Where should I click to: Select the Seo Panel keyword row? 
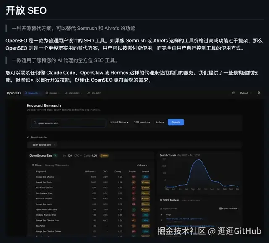[x=90, y=226]
